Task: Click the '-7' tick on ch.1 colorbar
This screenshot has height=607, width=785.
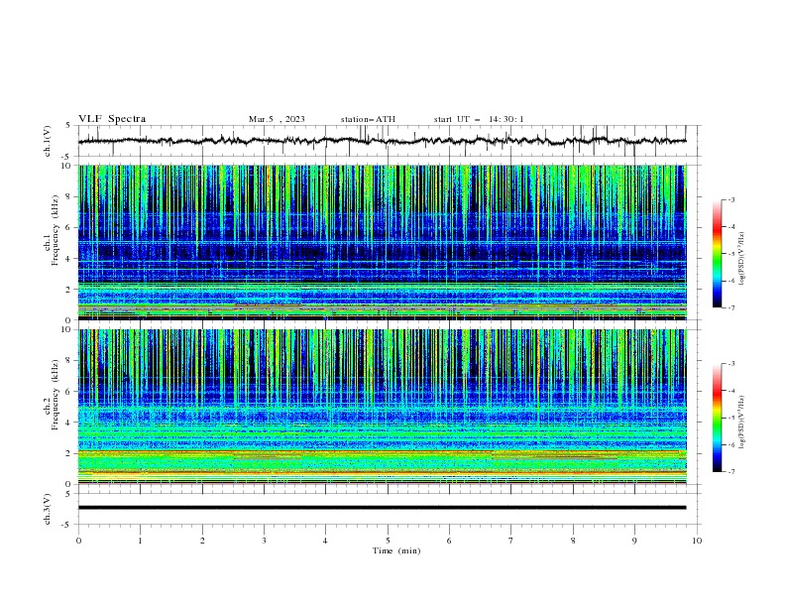Action: (x=731, y=307)
